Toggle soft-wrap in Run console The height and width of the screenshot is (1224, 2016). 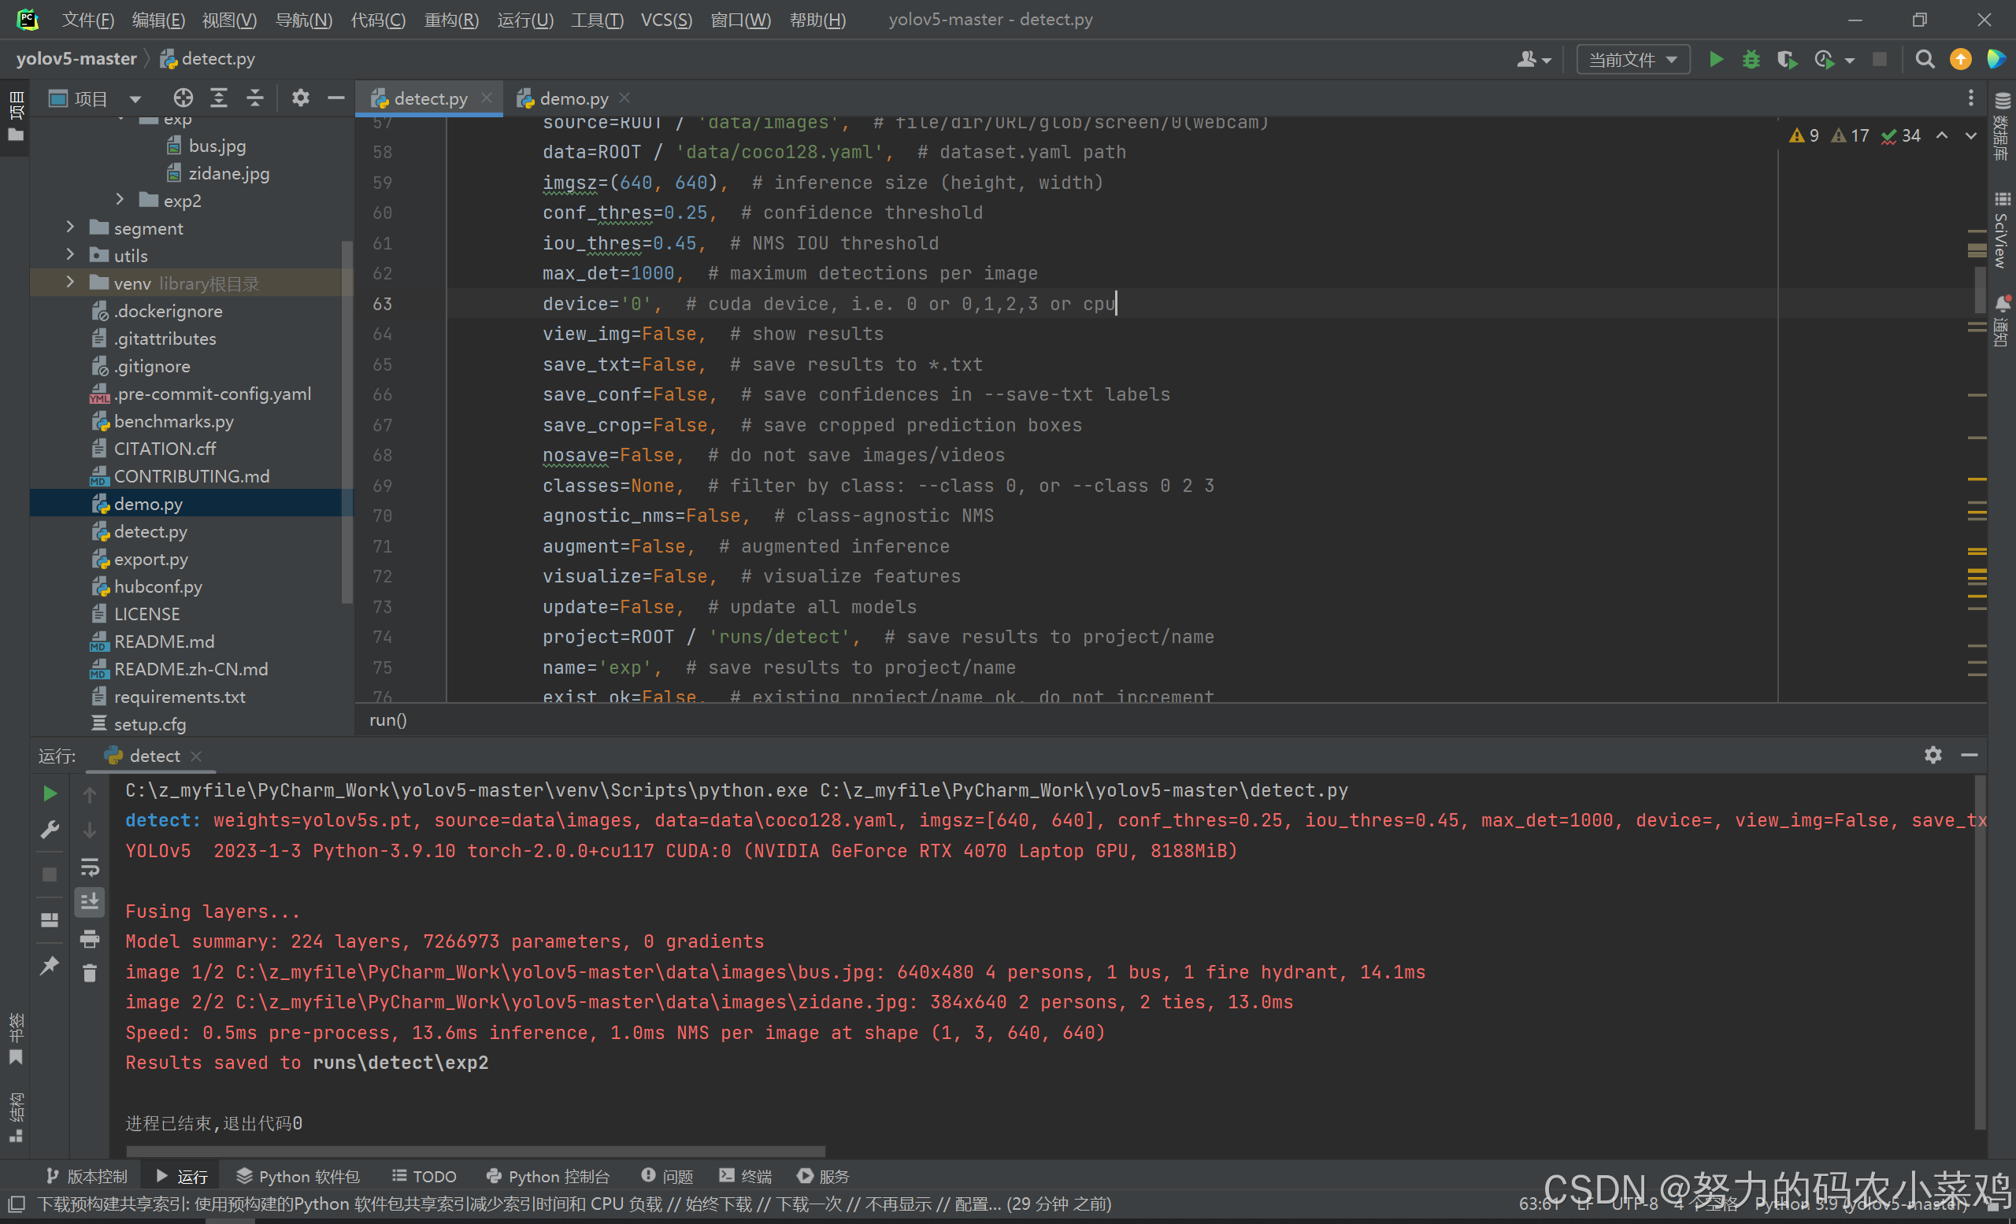pyautogui.click(x=89, y=867)
